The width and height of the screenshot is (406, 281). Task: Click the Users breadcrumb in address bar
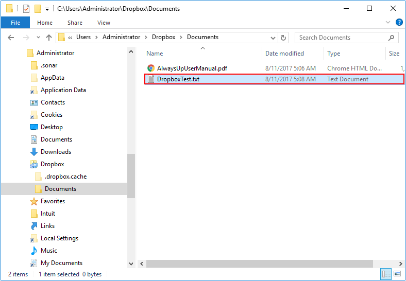83,37
